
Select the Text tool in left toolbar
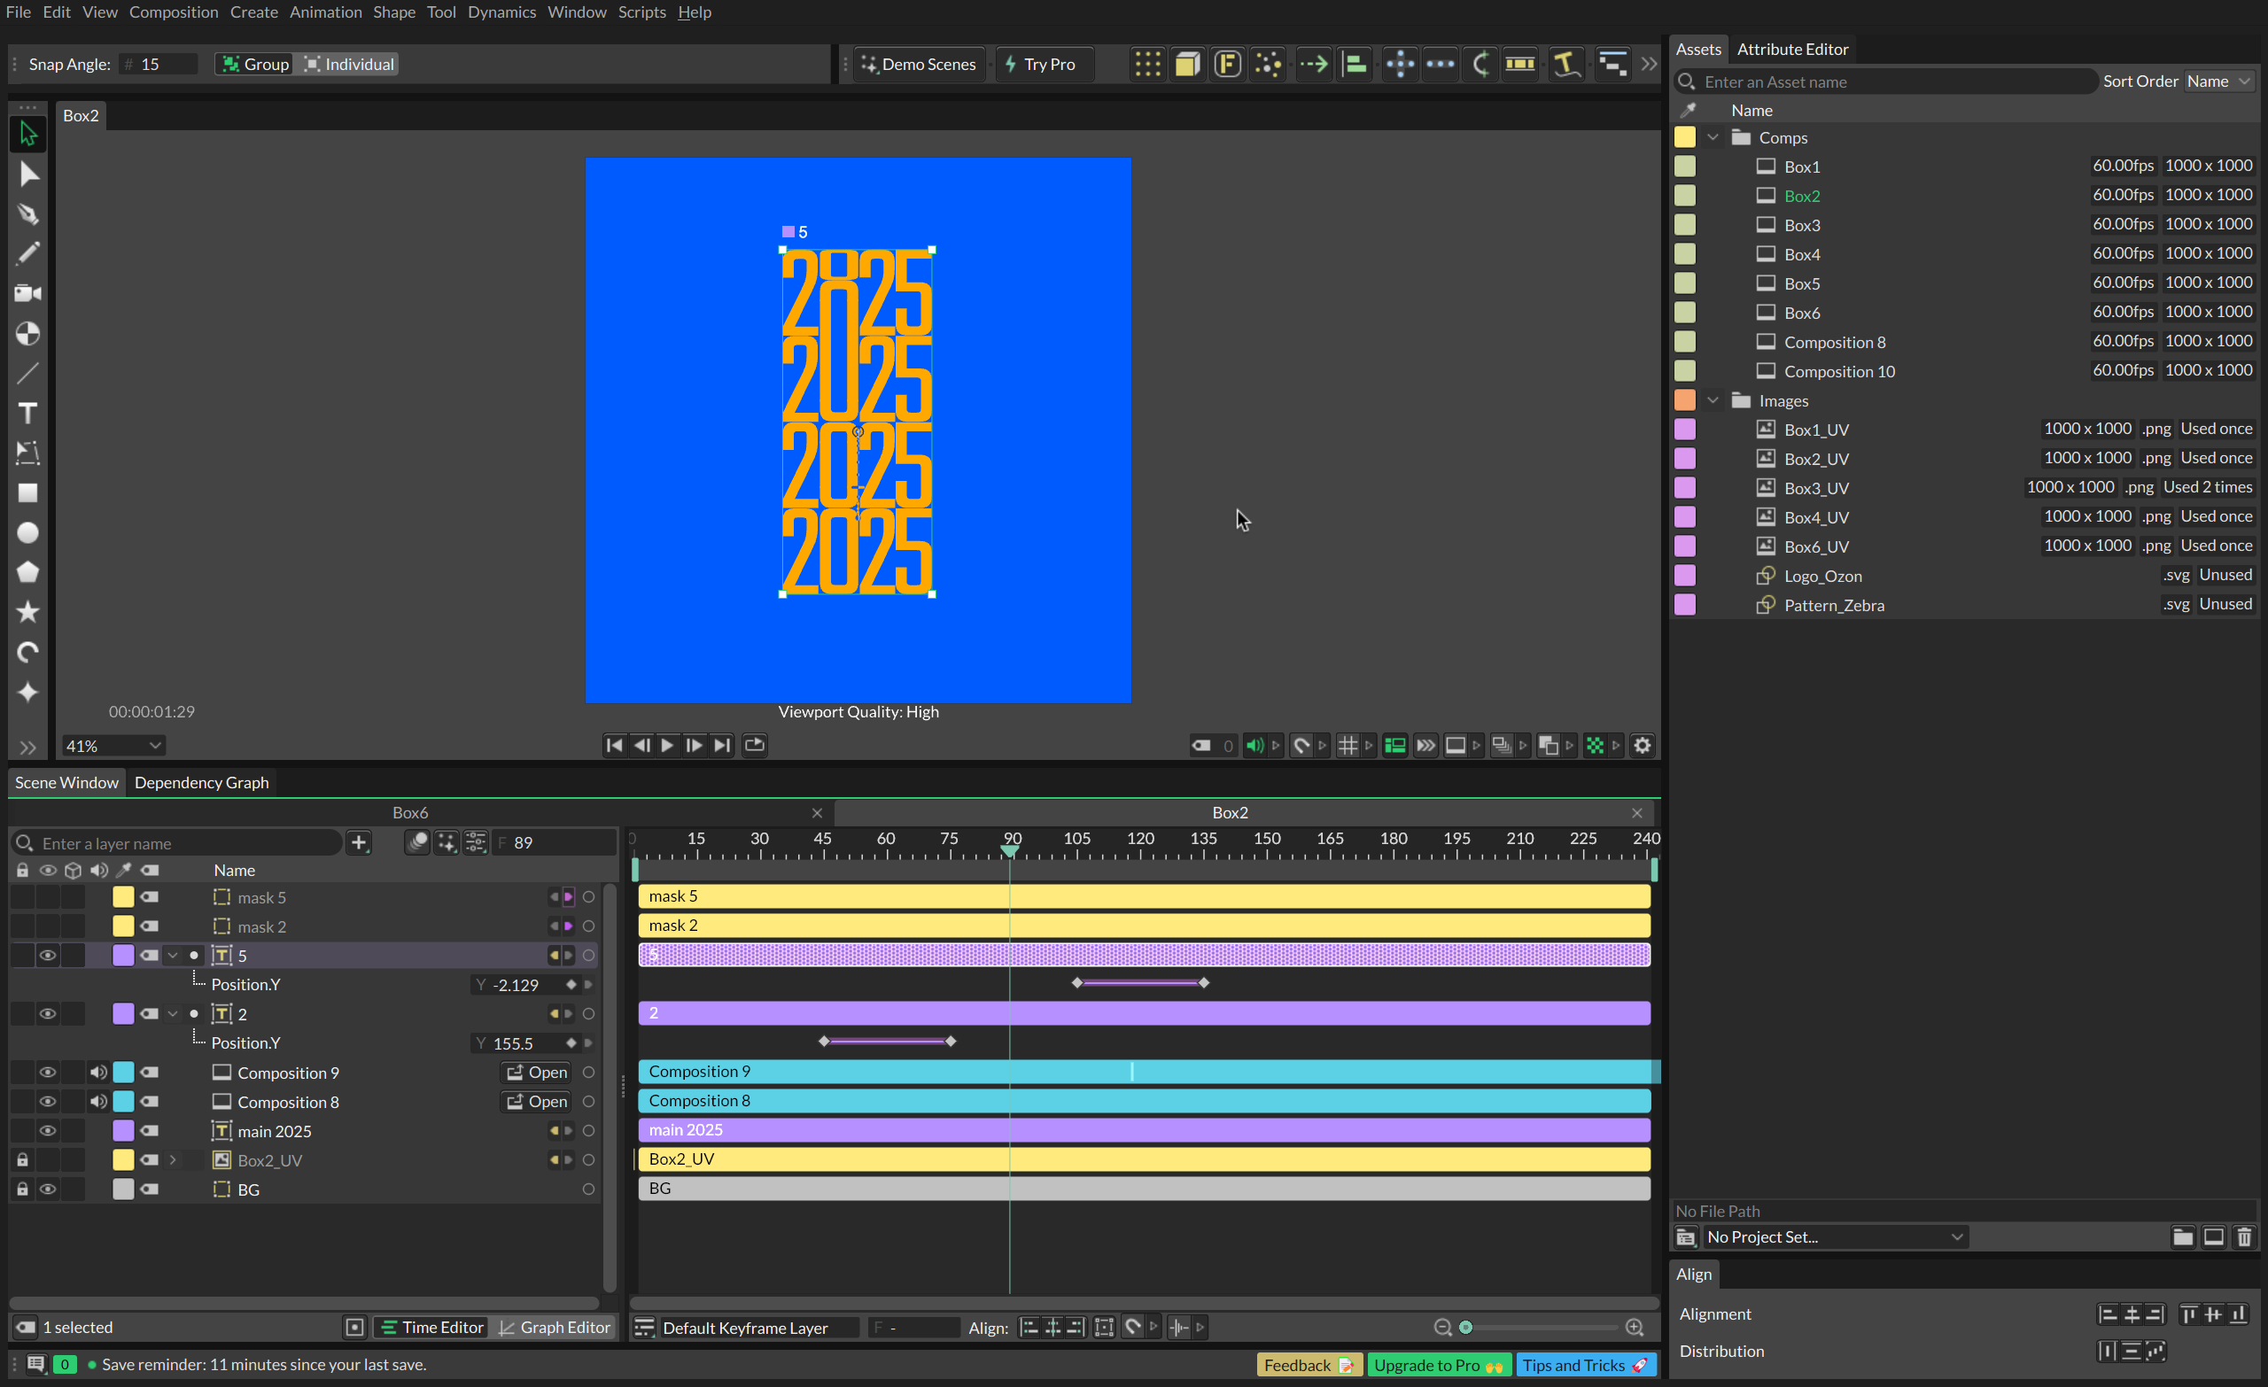point(27,414)
